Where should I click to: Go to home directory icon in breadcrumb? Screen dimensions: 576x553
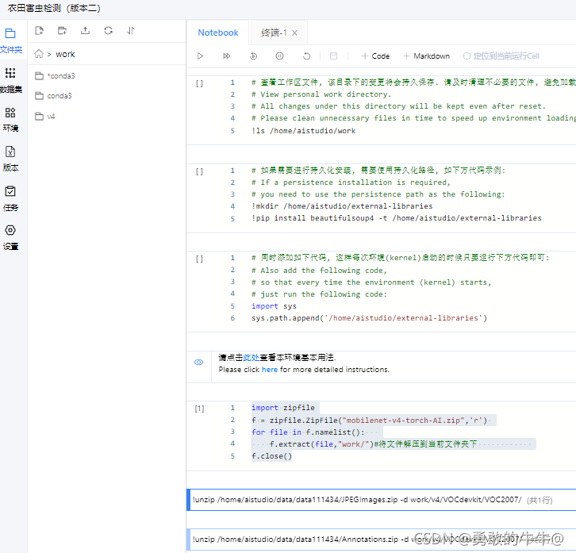(39, 54)
